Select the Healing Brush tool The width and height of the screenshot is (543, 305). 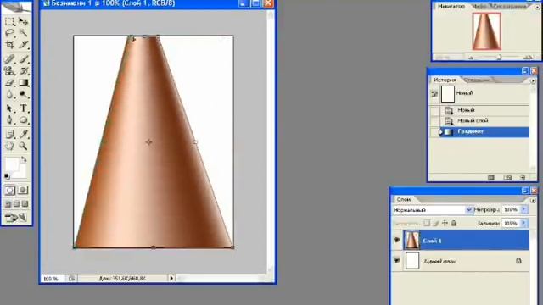(x=9, y=59)
